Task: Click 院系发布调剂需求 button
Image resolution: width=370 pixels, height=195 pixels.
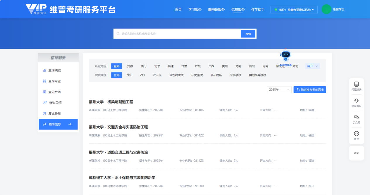Action: pyautogui.click(x=310, y=90)
